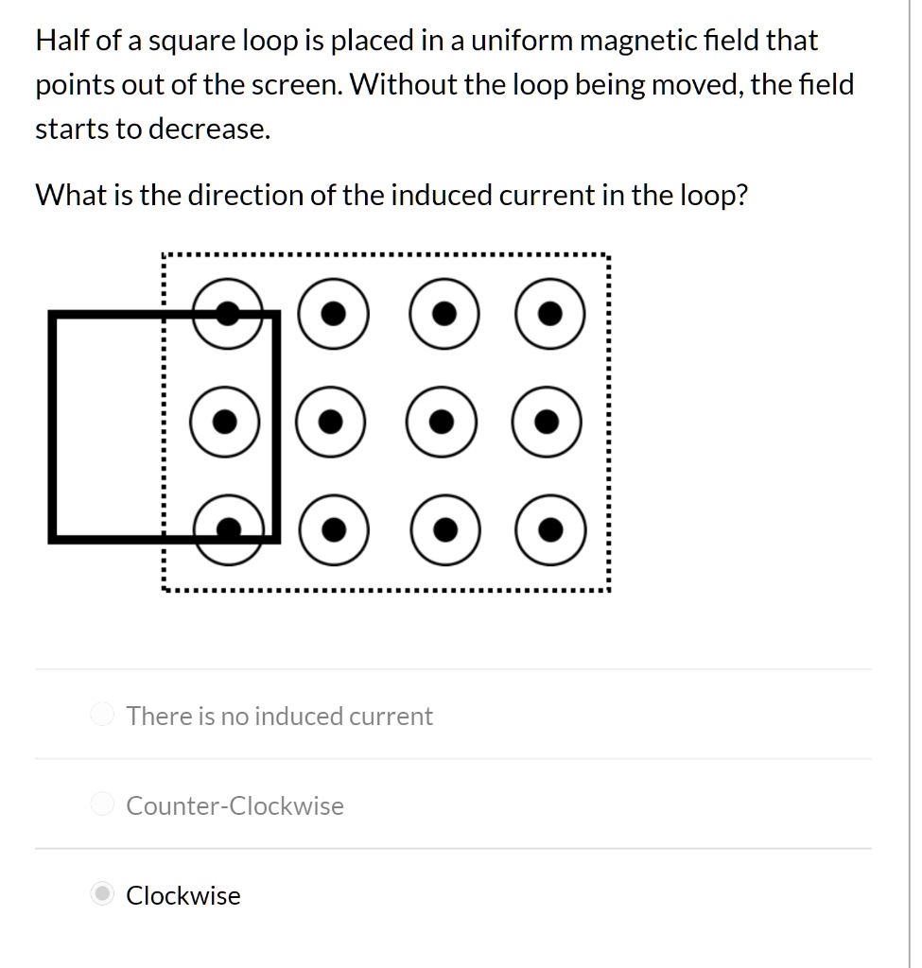Select the 'Counter-Clockwise' answer option
The width and height of the screenshot is (922, 968).
(x=101, y=804)
